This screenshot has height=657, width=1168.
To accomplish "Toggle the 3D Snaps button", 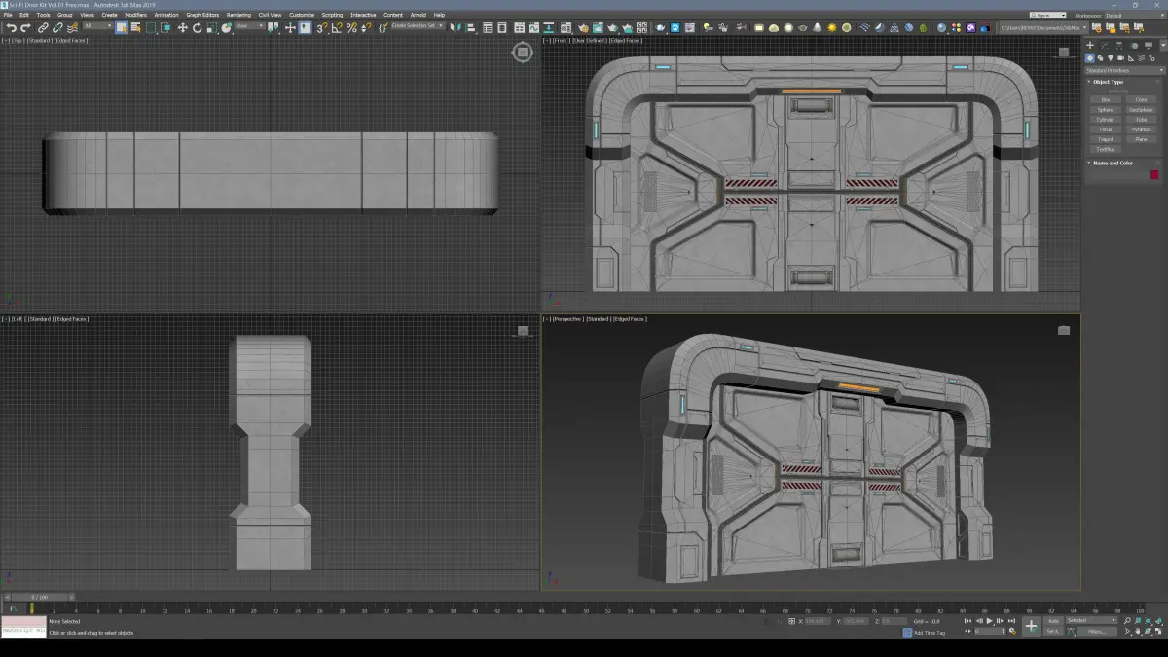I will [x=322, y=28].
